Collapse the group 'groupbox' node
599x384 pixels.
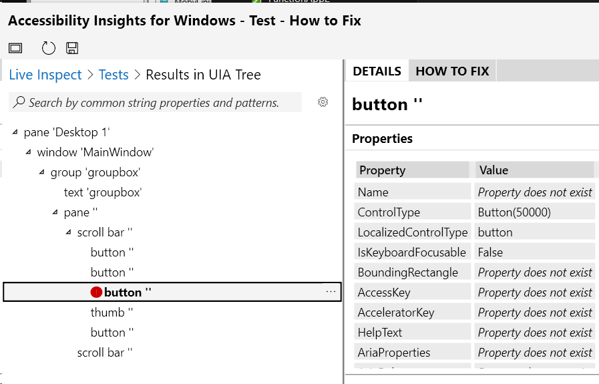[x=41, y=172]
